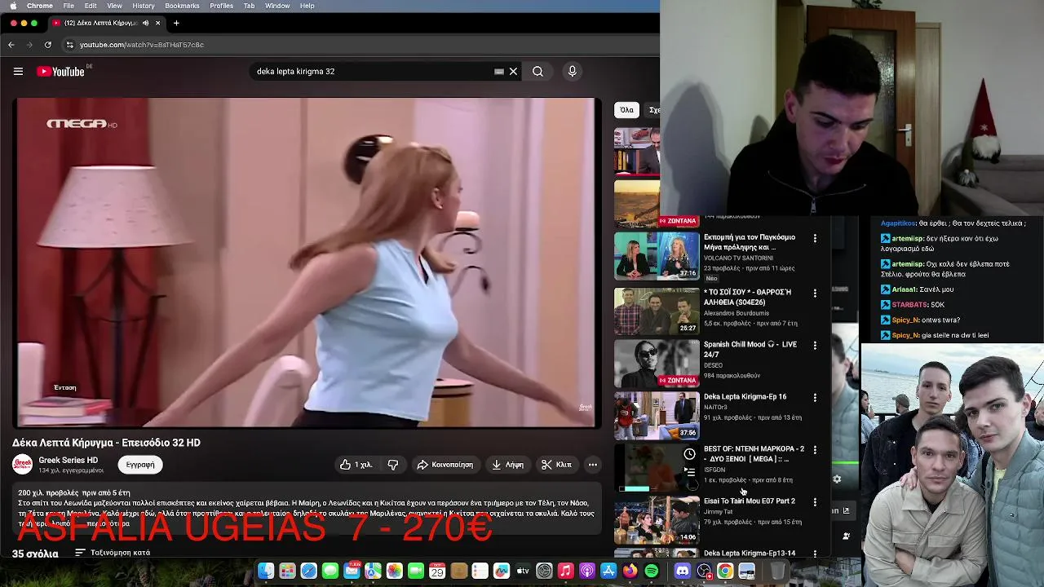The width and height of the screenshot is (1044, 587).
Task: Open Firefox from the Dock
Action: pos(630,571)
